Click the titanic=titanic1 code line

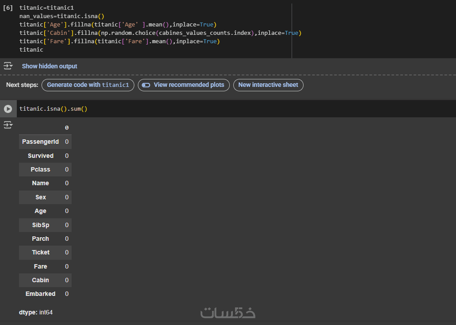[x=46, y=8]
